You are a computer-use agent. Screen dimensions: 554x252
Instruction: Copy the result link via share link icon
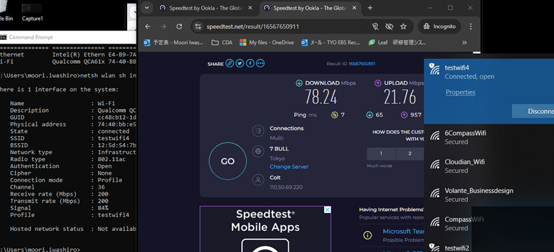230,63
